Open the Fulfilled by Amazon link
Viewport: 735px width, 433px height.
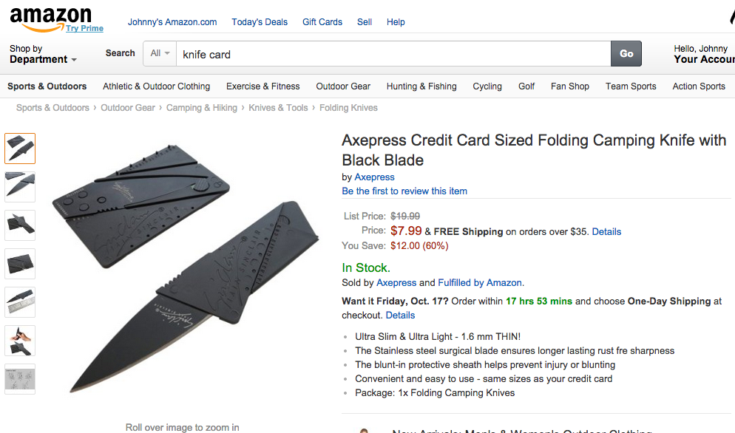tap(481, 282)
